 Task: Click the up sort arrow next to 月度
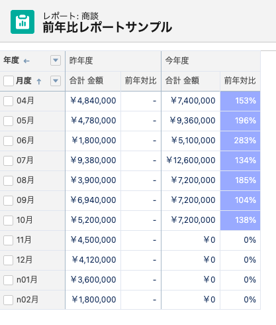pos(39,82)
